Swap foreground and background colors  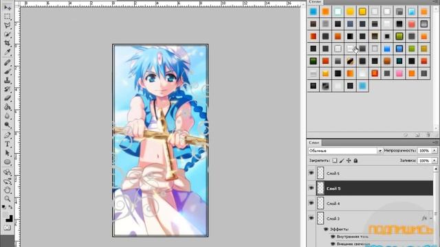[x=10, y=207]
